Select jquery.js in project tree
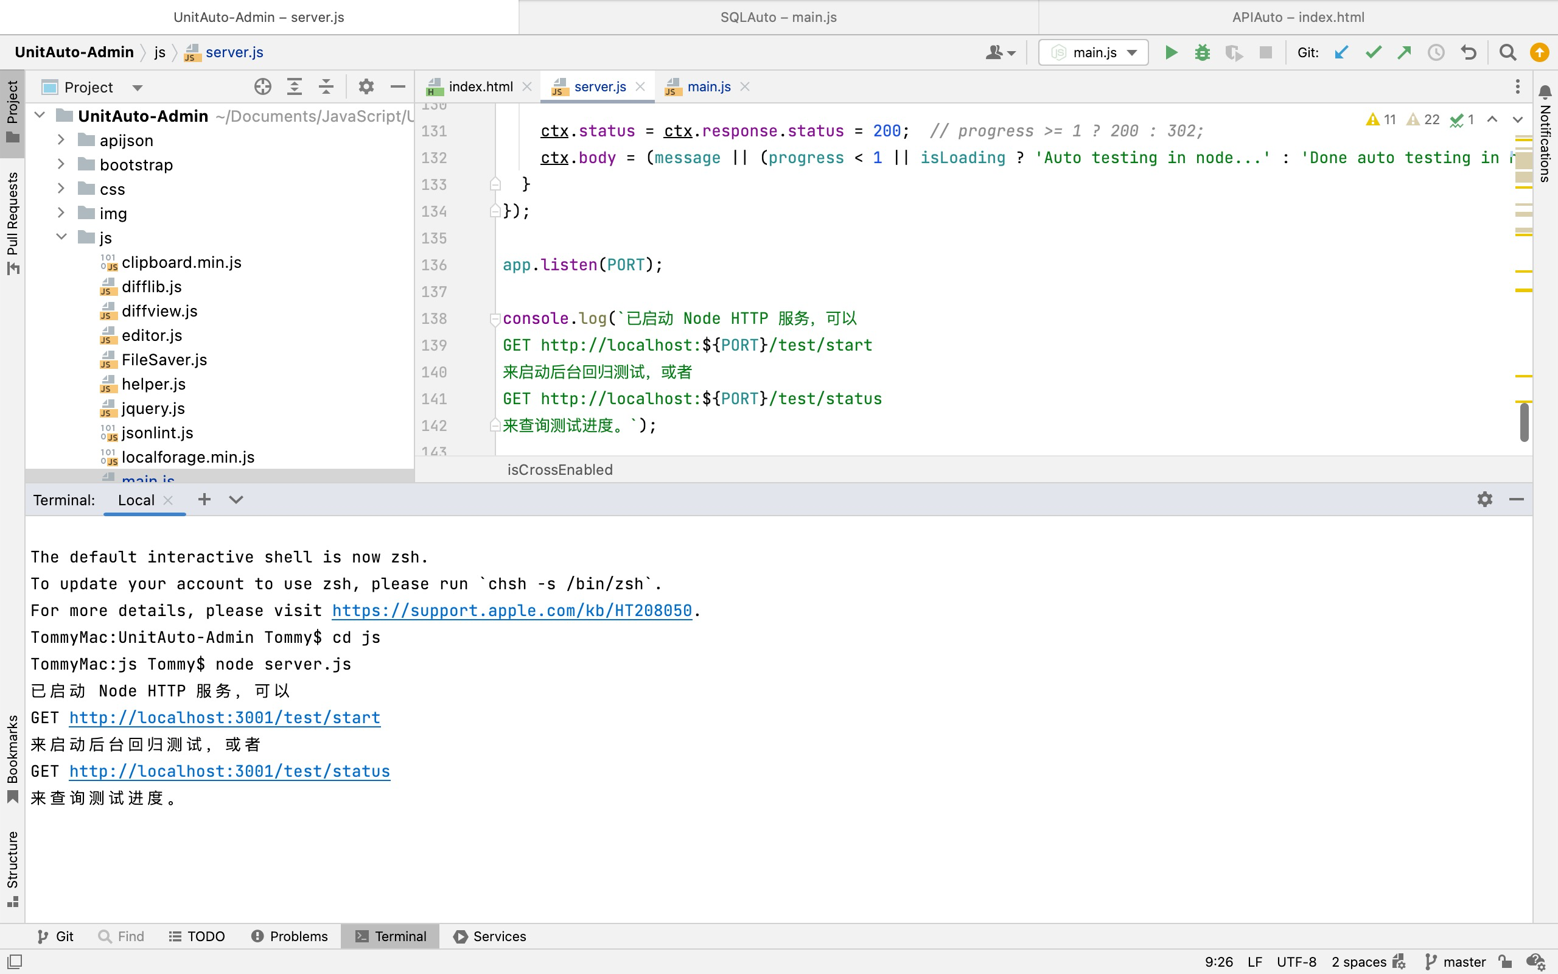Screen dimensions: 1558x974 pos(153,408)
